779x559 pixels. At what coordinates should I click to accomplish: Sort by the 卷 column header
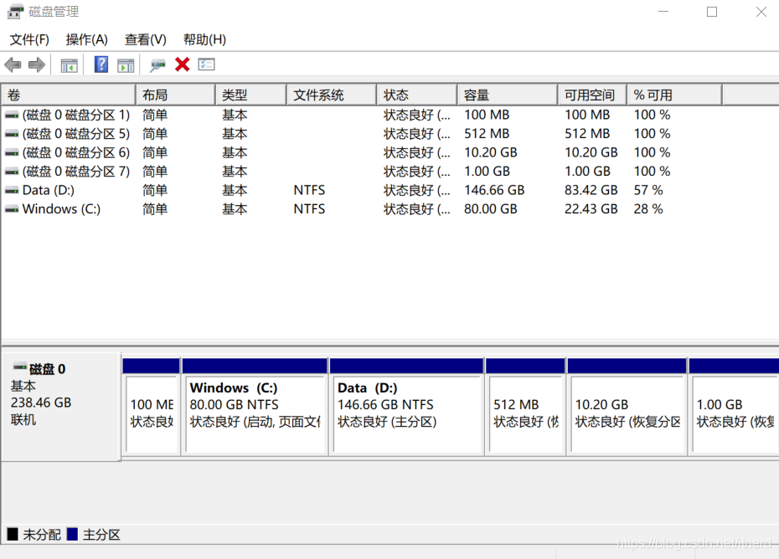tap(69, 95)
